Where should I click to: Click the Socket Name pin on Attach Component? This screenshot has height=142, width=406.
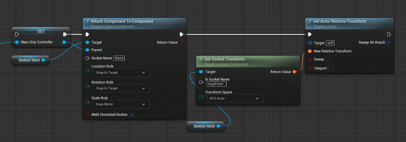point(87,58)
